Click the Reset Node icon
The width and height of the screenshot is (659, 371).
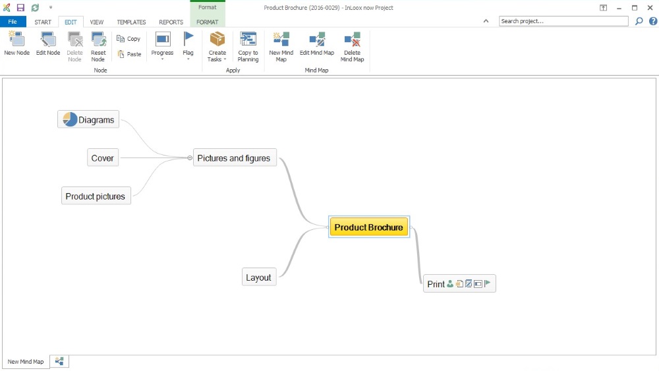[98, 40]
